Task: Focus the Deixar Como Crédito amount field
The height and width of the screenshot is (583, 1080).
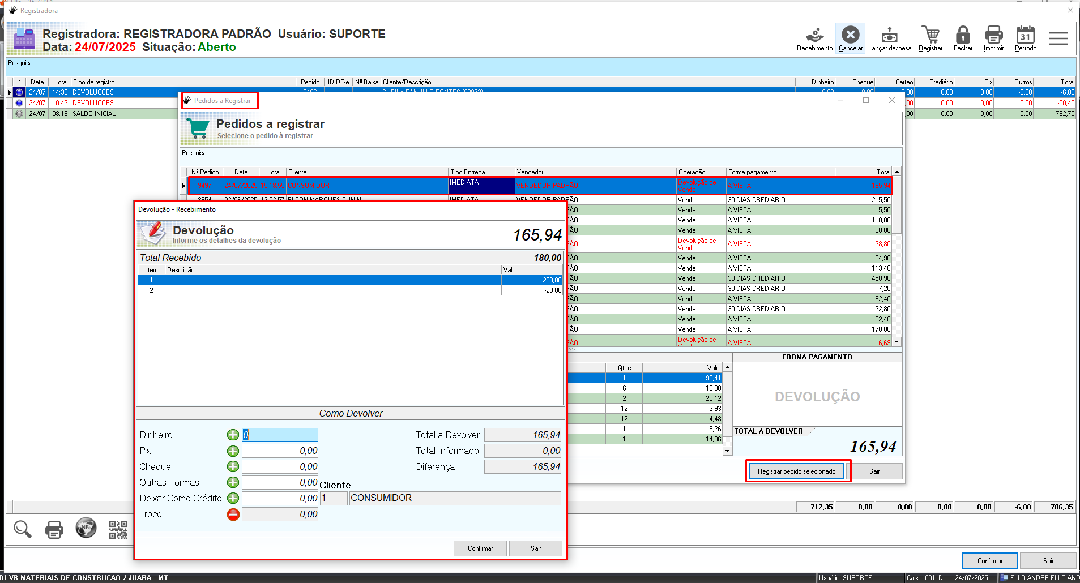Action: tap(280, 498)
